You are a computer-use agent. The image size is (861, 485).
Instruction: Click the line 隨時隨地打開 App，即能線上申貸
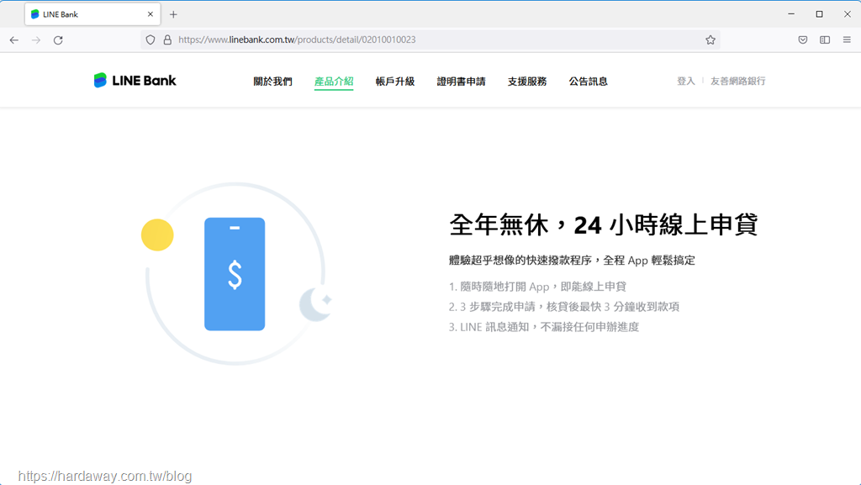[537, 287]
